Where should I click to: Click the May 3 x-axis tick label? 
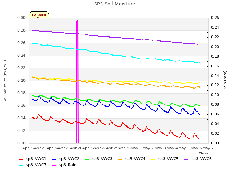[x=160, y=148]
